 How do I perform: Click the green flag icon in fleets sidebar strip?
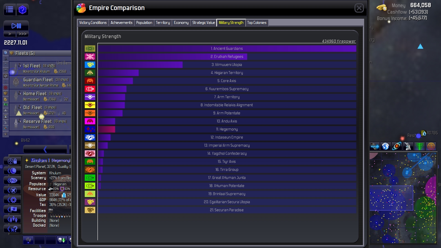tap(5, 105)
